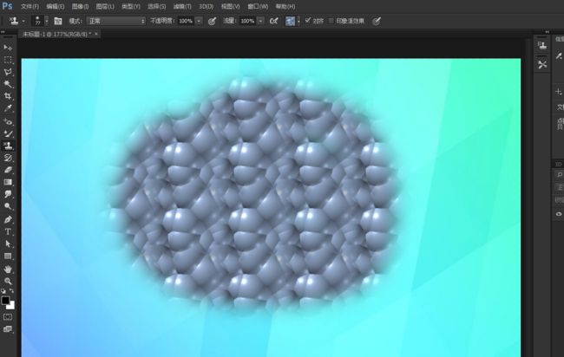Click the pattern thumbnail swatch in options bar

pos(291,21)
